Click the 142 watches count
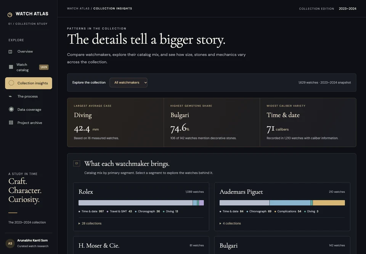 pos(337,245)
